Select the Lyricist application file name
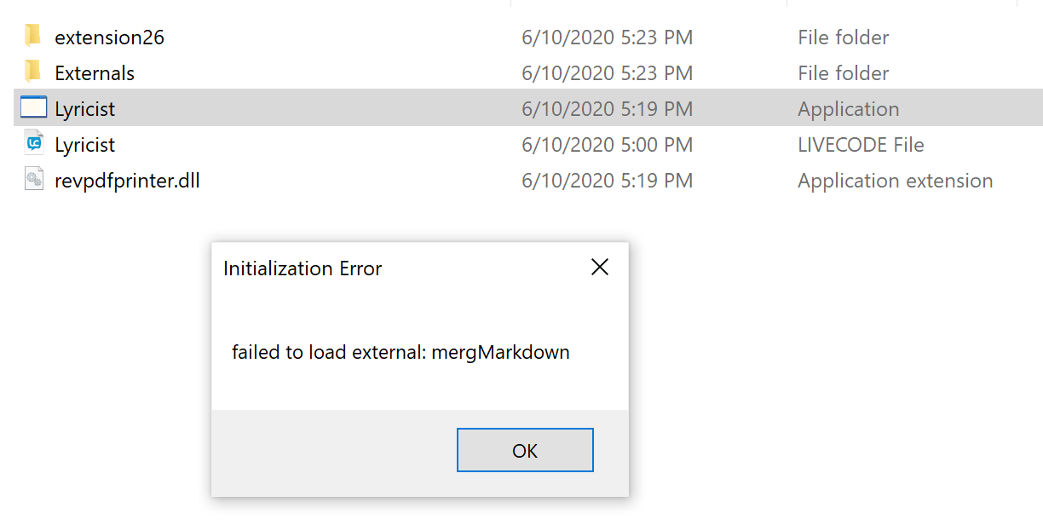 [x=84, y=109]
